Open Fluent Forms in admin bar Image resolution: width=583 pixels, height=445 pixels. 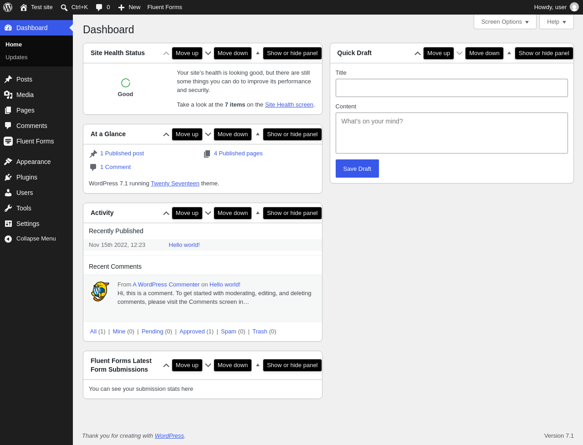pos(165,7)
